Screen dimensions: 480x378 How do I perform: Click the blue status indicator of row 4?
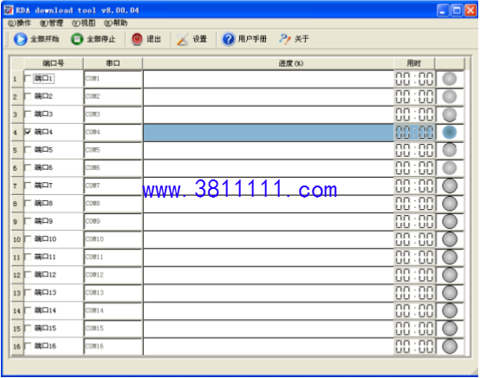(x=450, y=133)
